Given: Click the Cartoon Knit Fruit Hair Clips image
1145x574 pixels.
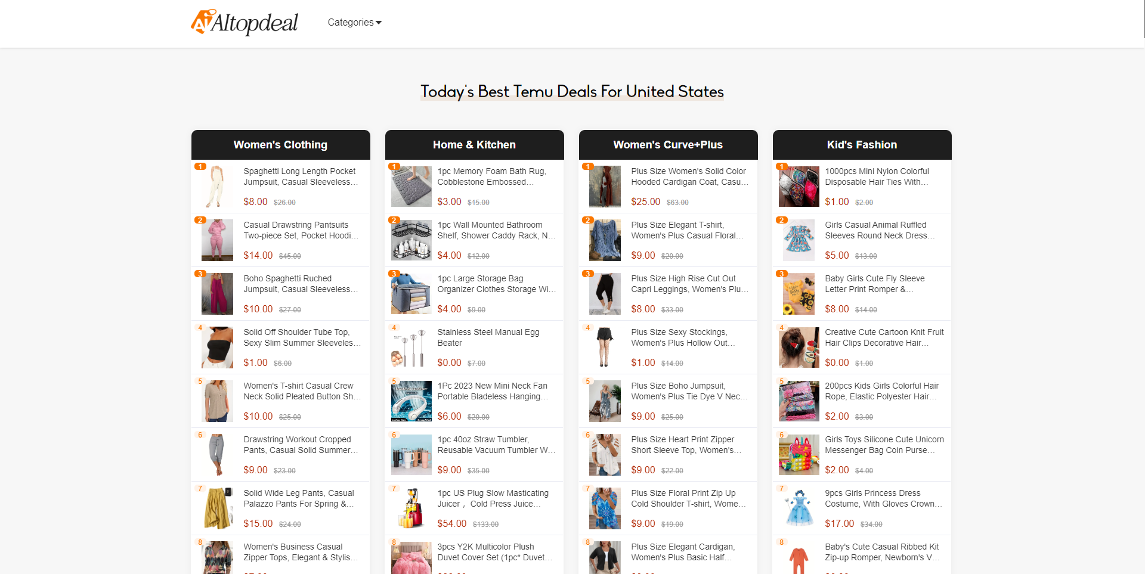Looking at the screenshot, I should (x=799, y=347).
